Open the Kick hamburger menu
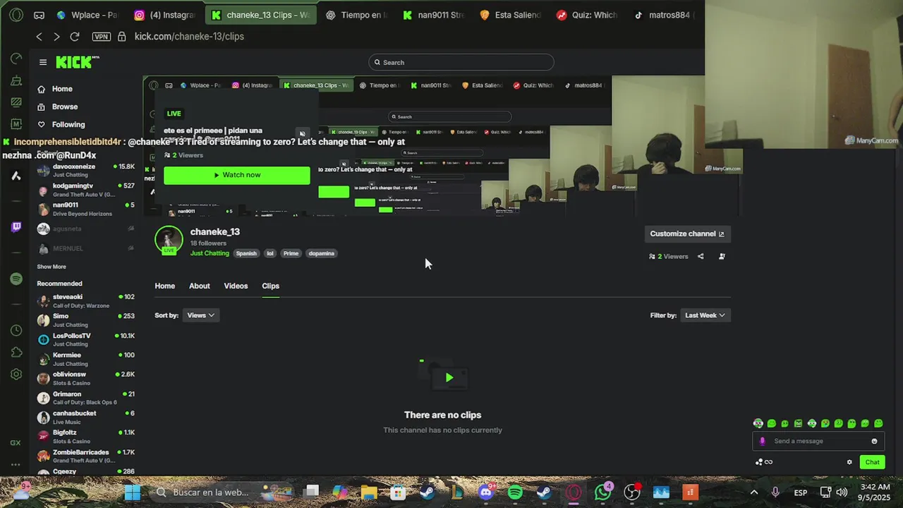903x508 pixels. click(x=43, y=62)
